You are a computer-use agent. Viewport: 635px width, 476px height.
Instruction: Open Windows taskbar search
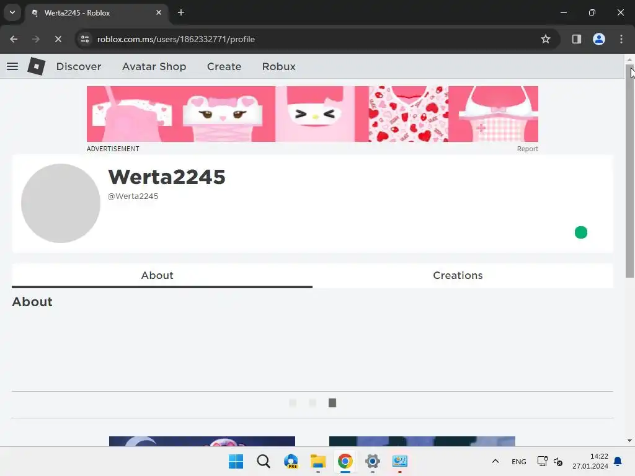pyautogui.click(x=263, y=461)
